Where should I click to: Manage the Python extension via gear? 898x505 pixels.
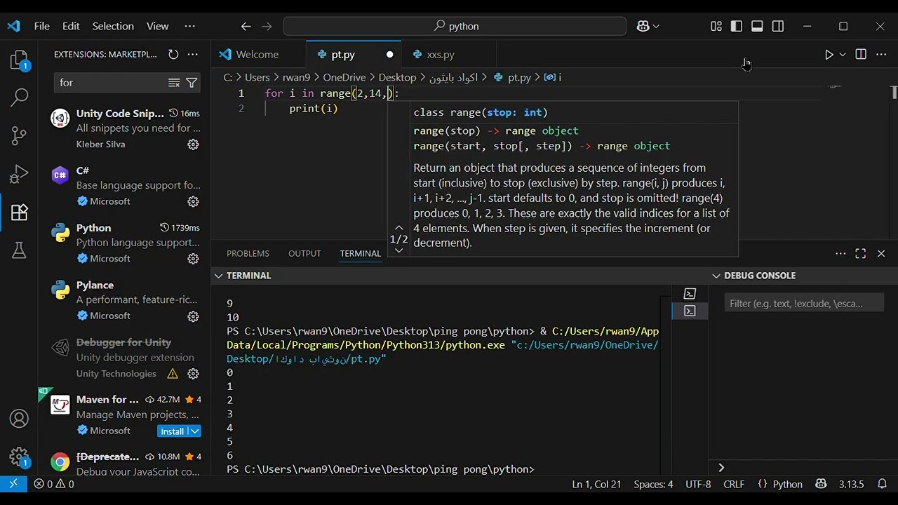[x=193, y=259]
